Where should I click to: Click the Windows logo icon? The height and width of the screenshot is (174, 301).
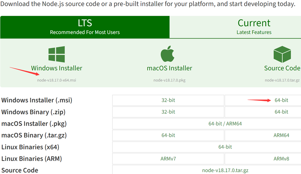pos(57,54)
